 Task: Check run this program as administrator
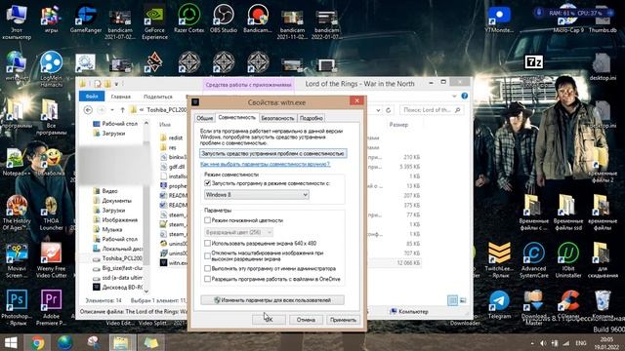coord(207,269)
